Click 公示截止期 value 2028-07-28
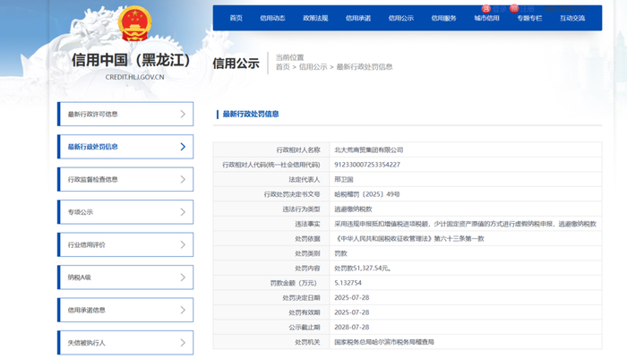This screenshot has width=627, height=359. (352, 327)
